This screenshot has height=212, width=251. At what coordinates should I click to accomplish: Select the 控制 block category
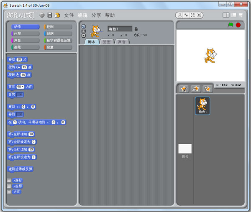[x=58, y=27]
